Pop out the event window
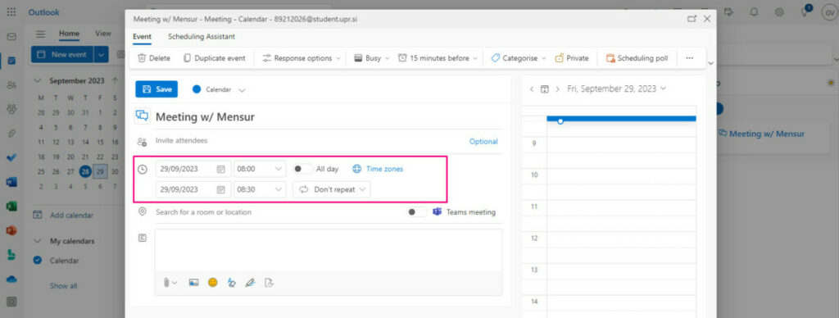The image size is (839, 318). click(x=692, y=19)
